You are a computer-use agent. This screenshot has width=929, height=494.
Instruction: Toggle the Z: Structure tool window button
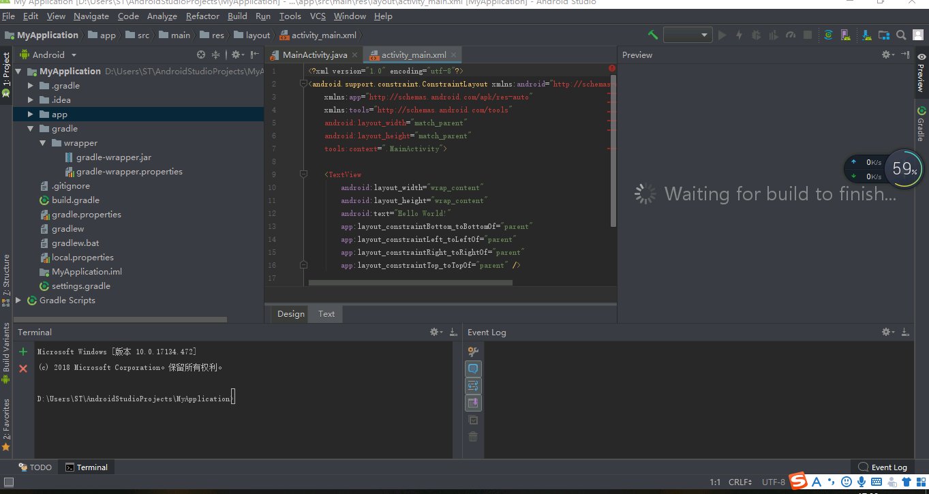click(6, 279)
